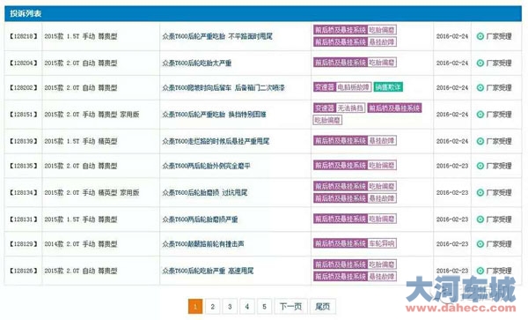Go to page 3 of complaints
Screen dimensions: 528x320
(230, 307)
